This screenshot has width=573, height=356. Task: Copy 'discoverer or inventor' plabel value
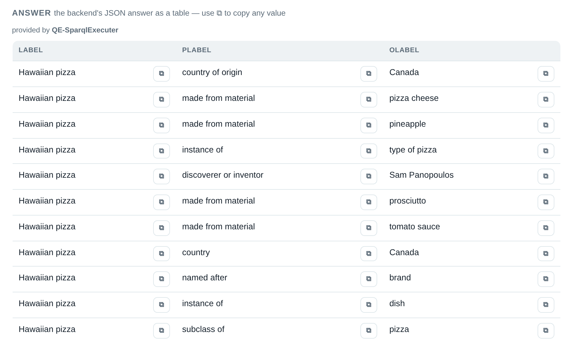pos(369,176)
